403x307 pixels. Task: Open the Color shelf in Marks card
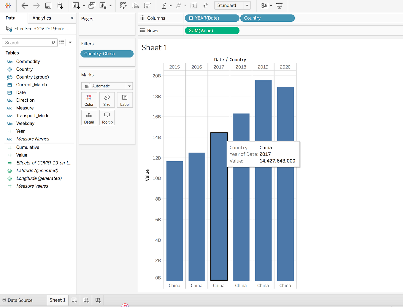tap(89, 100)
